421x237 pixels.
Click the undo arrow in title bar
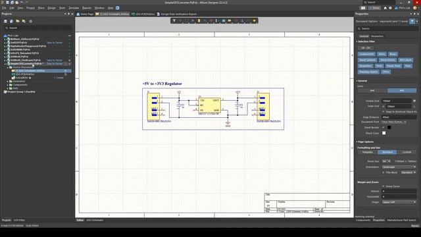pyautogui.click(x=22, y=3)
